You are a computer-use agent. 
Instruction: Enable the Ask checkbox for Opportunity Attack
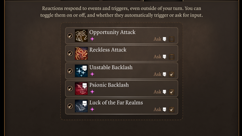coord(172,39)
